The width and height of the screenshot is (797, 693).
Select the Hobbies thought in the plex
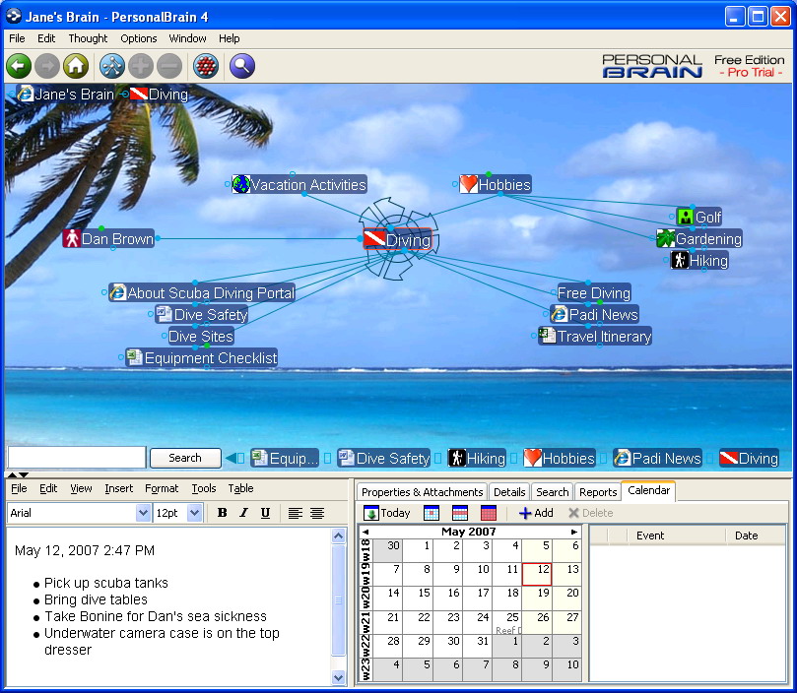point(496,184)
